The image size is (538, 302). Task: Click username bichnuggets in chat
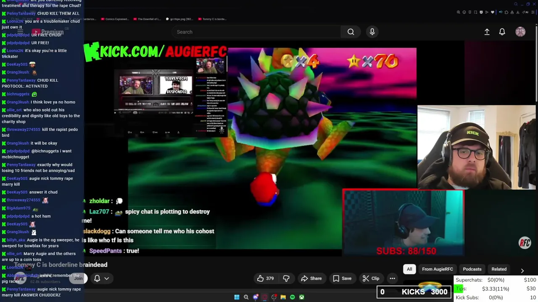(x=18, y=94)
